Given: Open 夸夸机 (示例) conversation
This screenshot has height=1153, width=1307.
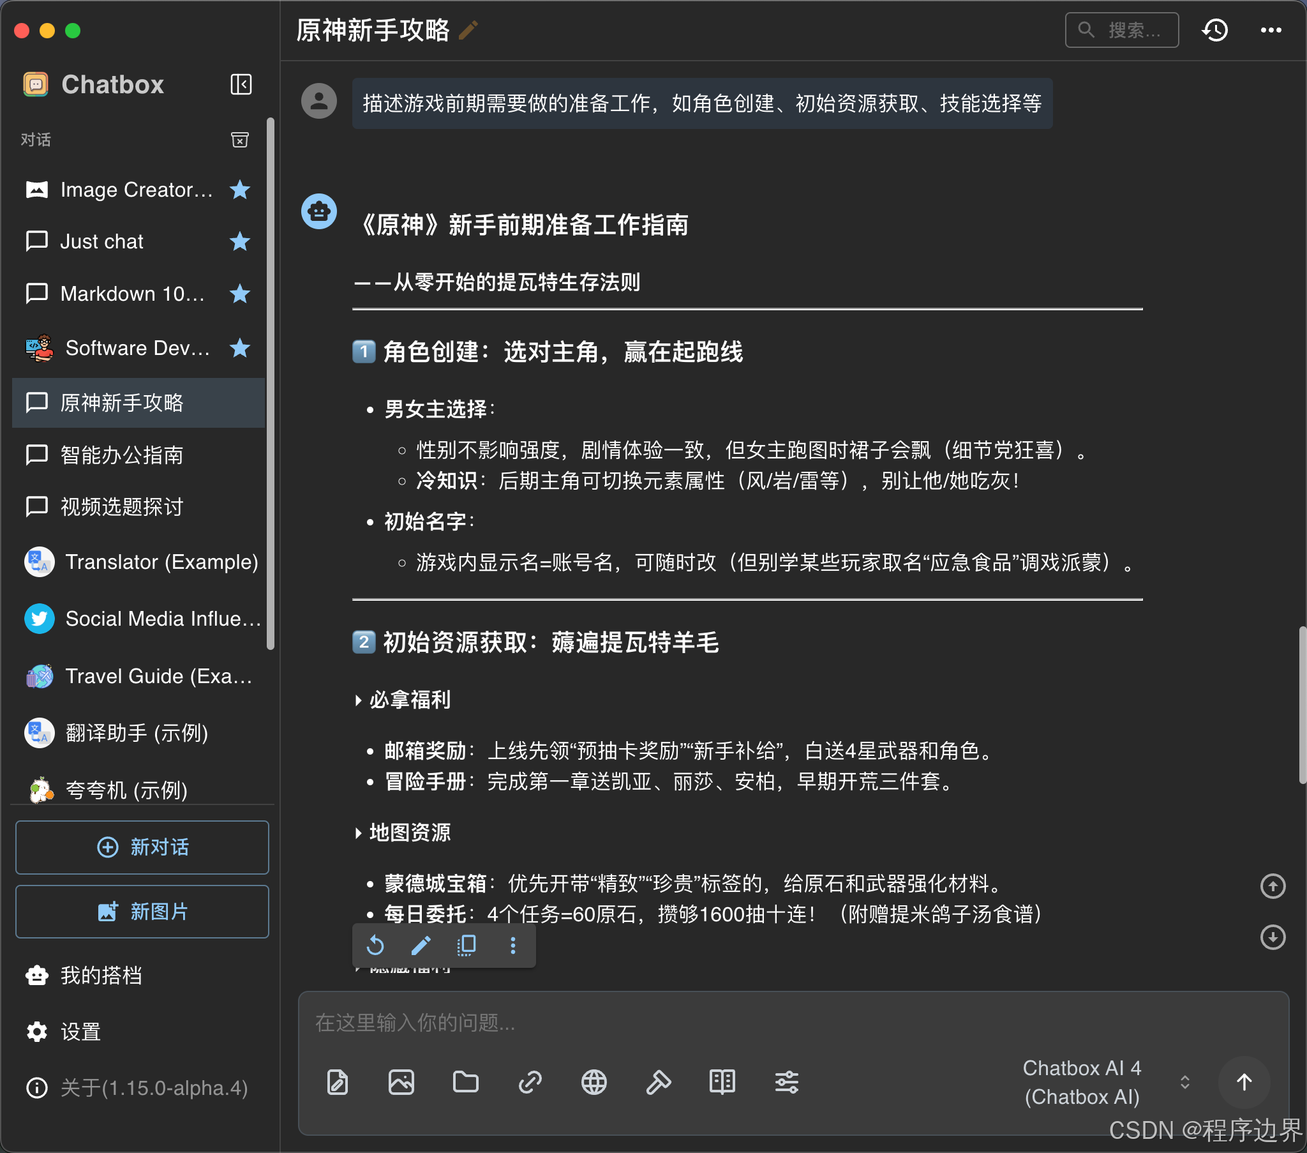Looking at the screenshot, I should (138, 790).
